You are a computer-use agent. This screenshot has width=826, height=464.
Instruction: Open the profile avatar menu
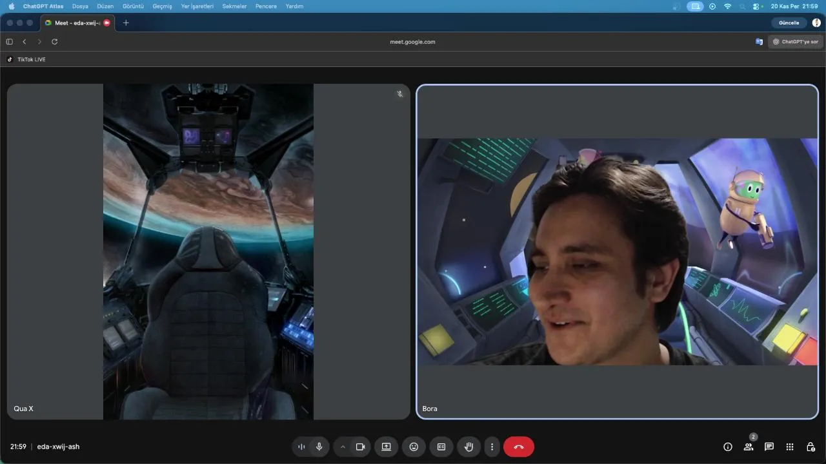816,23
